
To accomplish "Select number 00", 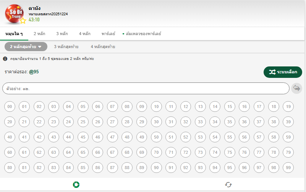I will tap(10, 106).
